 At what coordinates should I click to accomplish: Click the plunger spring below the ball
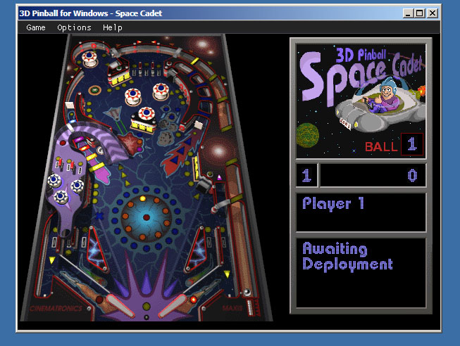[x=250, y=307]
